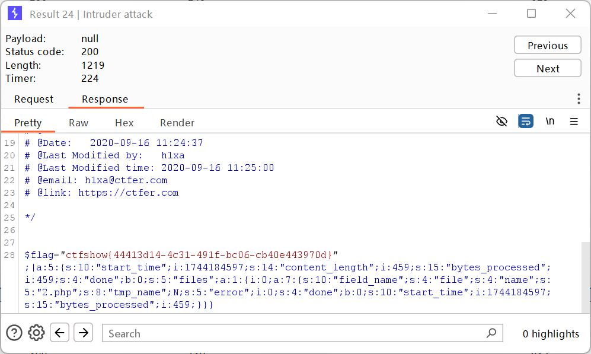Image resolution: width=591 pixels, height=354 pixels.
Task: Toggle the word wrap button
Action: tap(526, 122)
